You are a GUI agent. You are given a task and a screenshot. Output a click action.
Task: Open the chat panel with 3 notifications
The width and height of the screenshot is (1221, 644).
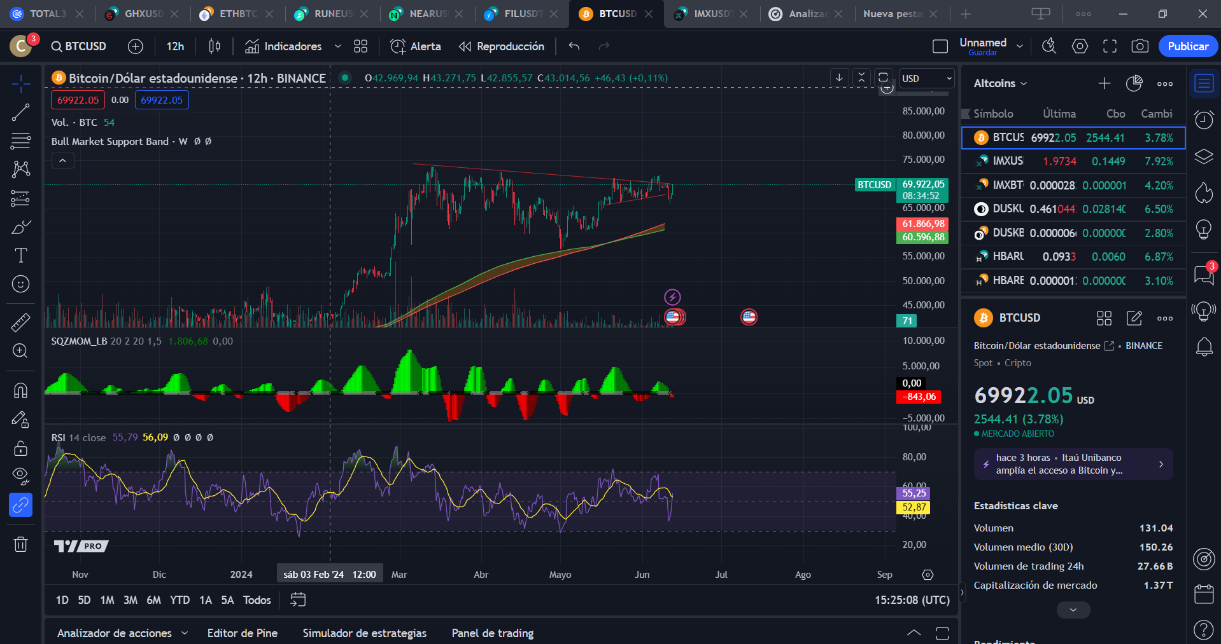pyautogui.click(x=1203, y=276)
